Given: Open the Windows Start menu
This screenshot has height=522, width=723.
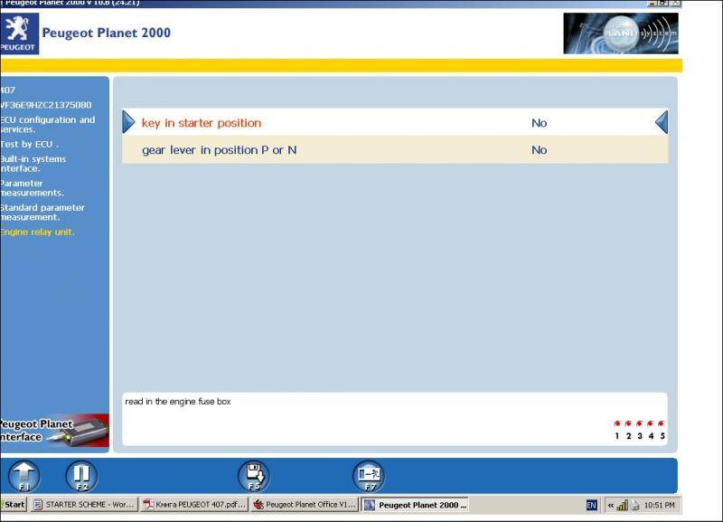Looking at the screenshot, I should 14,505.
